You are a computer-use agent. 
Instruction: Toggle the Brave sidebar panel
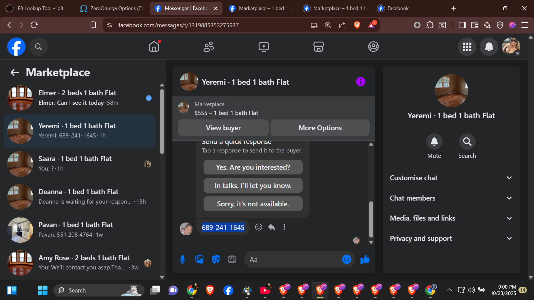(x=462, y=25)
